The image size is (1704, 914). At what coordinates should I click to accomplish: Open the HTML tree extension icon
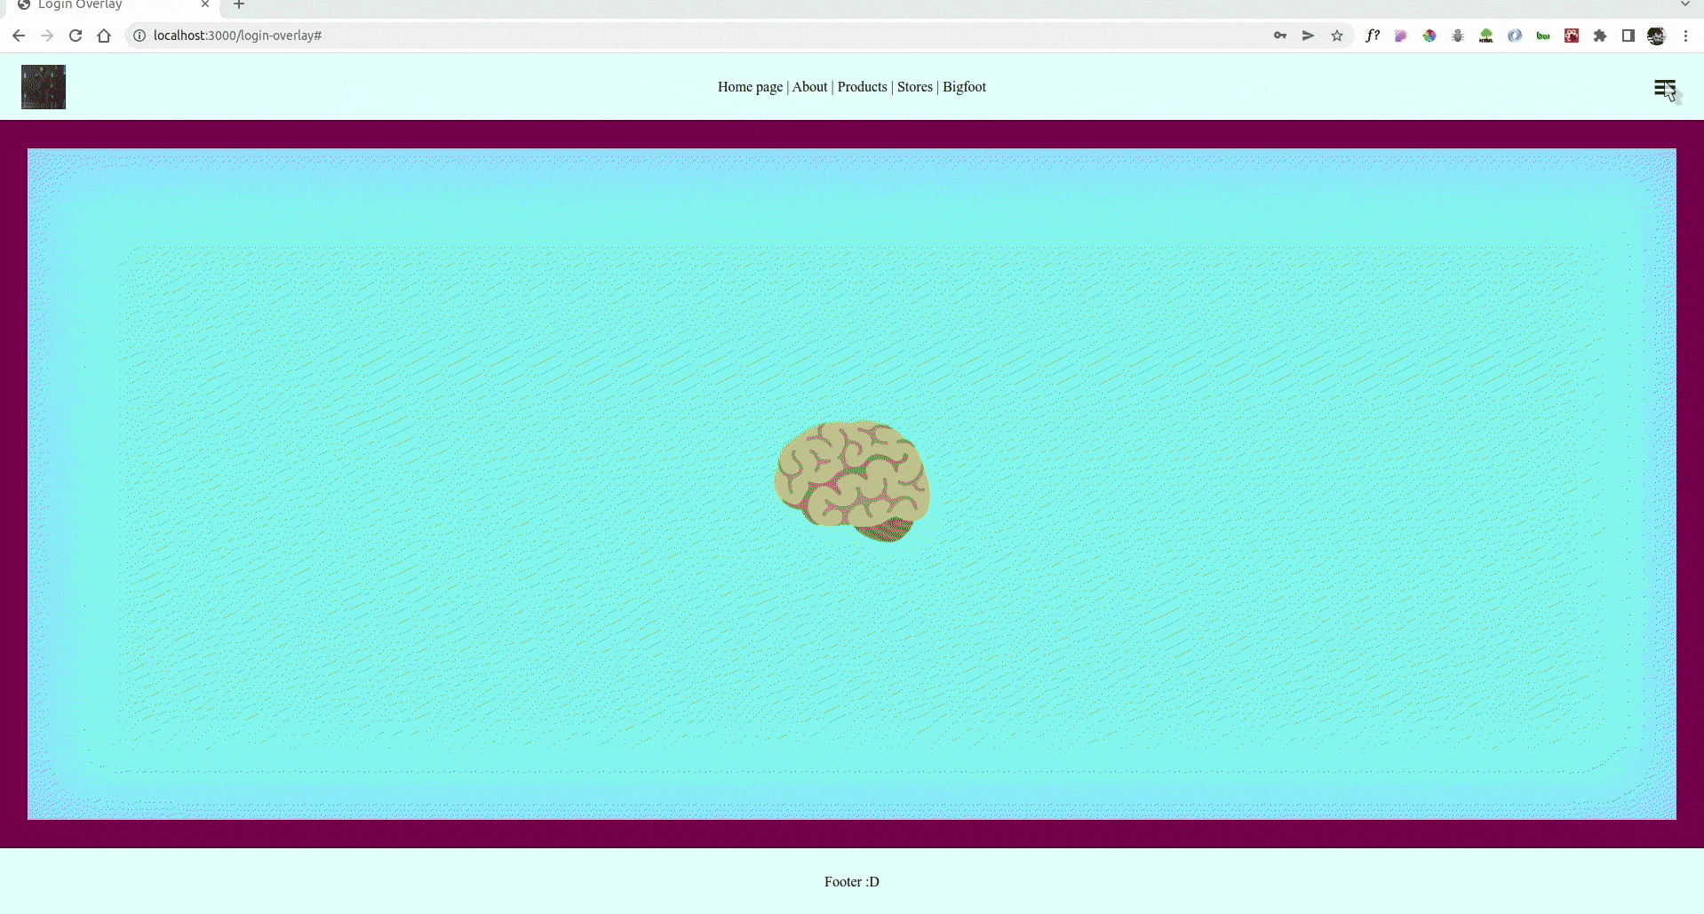[x=1486, y=36]
